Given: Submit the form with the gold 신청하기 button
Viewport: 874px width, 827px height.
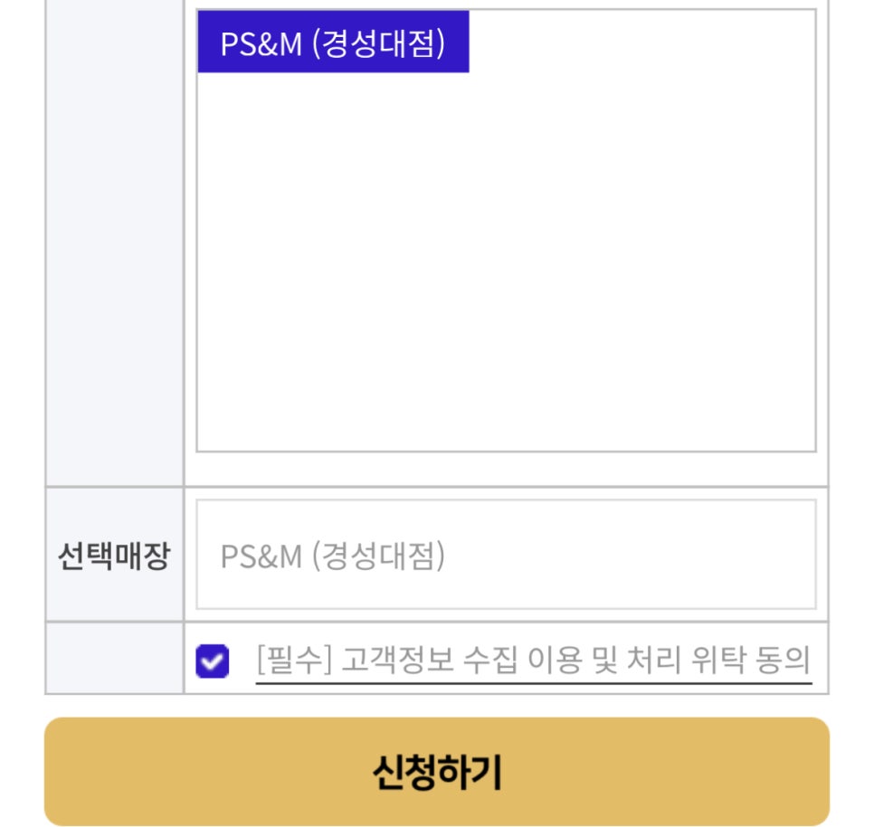Looking at the screenshot, I should [x=436, y=772].
